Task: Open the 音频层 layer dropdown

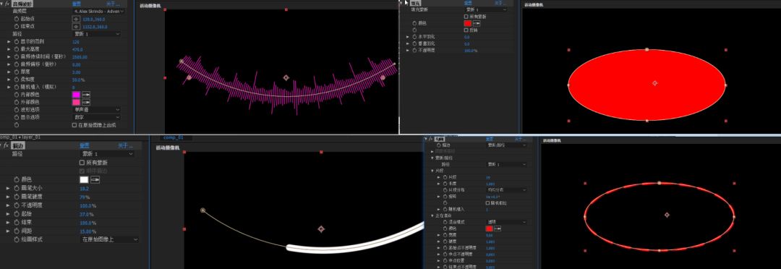Action: click(x=98, y=11)
